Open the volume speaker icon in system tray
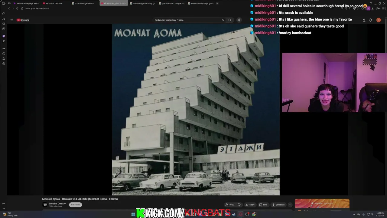The height and width of the screenshot is (218, 387). coord(372,214)
